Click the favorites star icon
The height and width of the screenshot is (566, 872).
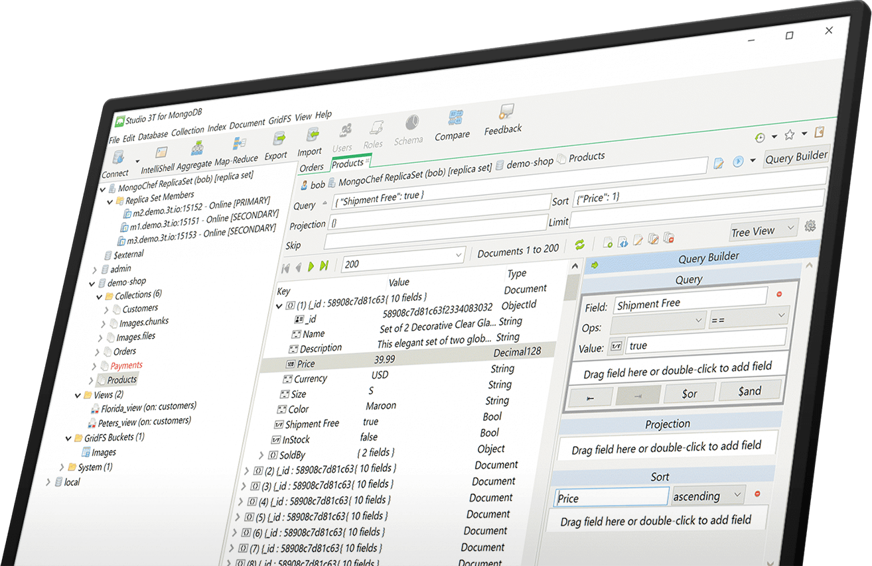point(790,135)
